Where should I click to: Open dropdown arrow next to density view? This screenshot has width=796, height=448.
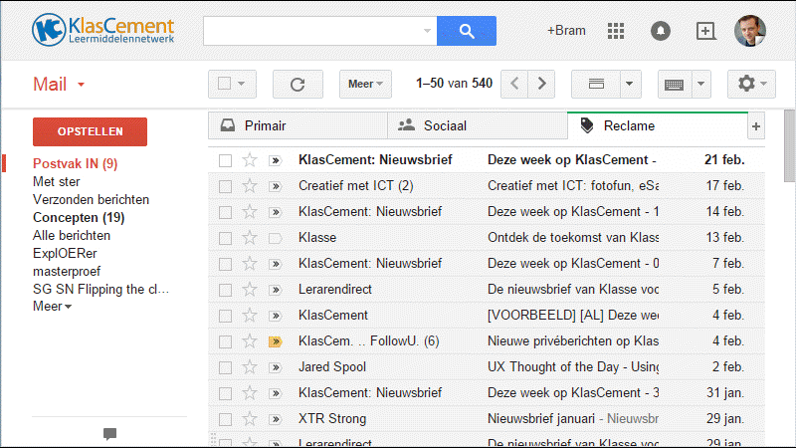coord(630,84)
